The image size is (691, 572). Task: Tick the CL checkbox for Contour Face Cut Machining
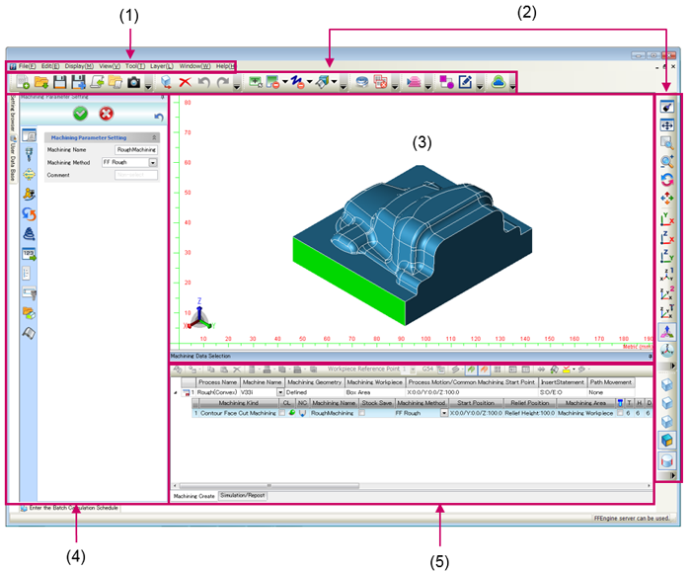click(x=281, y=413)
